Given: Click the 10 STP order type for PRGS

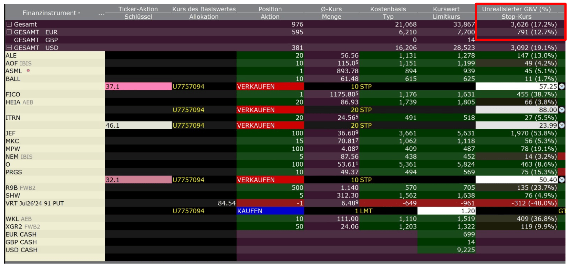Looking at the screenshot, I should 361,180.
